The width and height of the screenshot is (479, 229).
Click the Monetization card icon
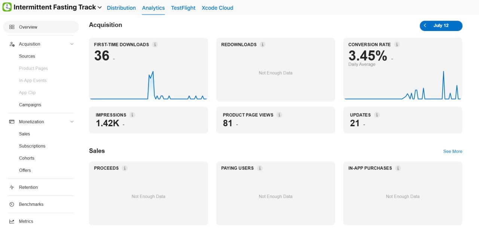pyautogui.click(x=12, y=122)
